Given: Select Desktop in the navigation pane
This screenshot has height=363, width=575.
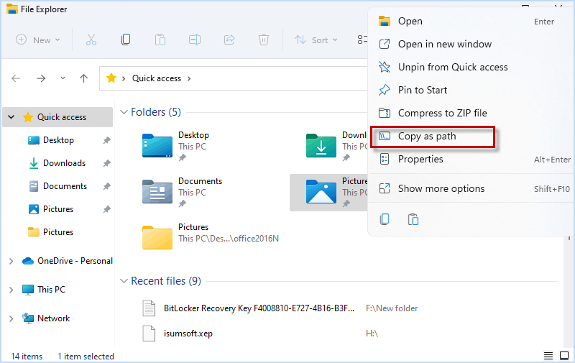Looking at the screenshot, I should [x=58, y=140].
